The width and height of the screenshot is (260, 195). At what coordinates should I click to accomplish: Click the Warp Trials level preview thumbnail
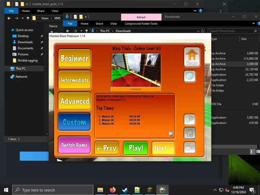(136, 70)
